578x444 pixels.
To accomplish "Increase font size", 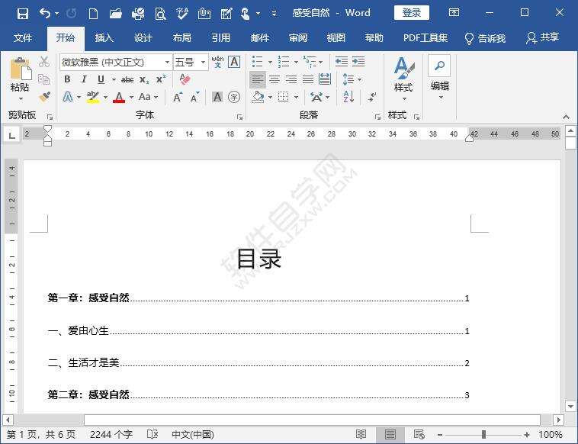I will 178,97.
